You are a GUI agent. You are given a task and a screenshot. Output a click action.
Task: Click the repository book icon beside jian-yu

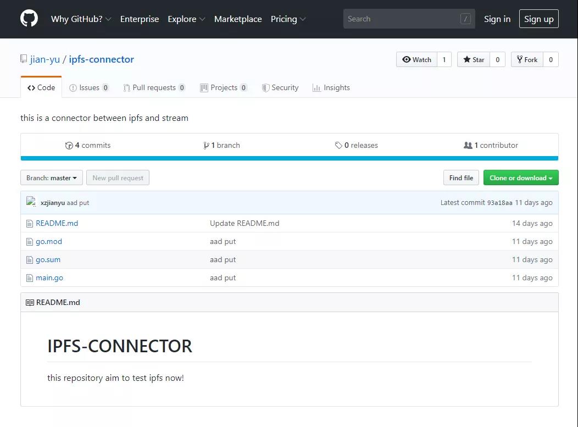point(24,59)
